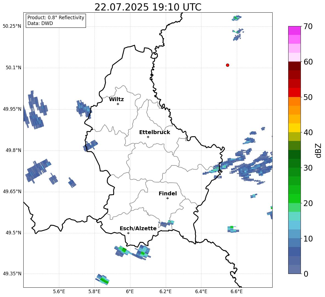Viewport: 325px width, 297px height.
Task: Click the 49.35°N latitude label
Action: click(x=12, y=274)
